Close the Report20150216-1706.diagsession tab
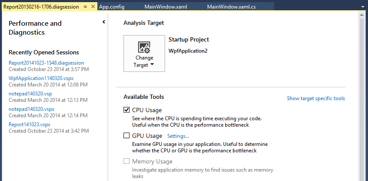The image size is (368, 181). pos(93,7)
